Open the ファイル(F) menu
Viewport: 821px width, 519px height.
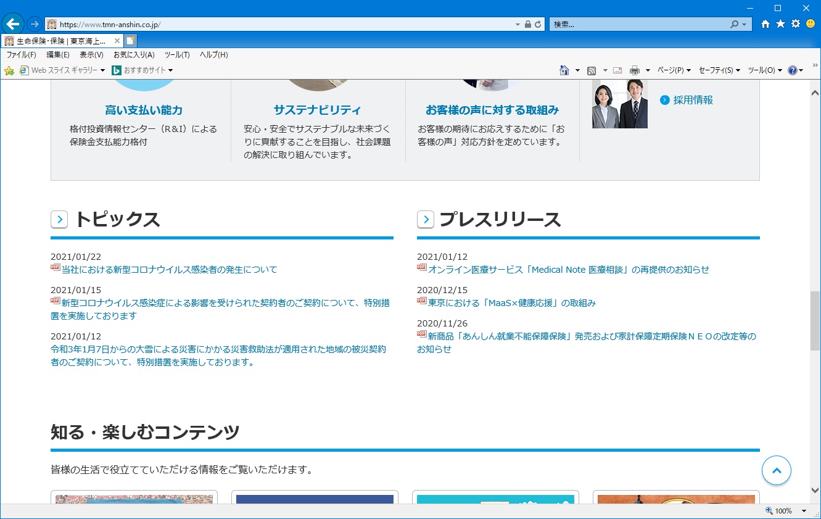(x=21, y=55)
